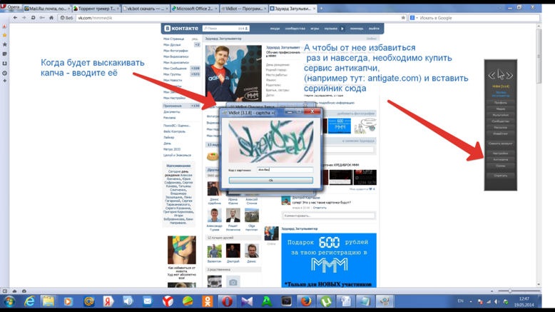
Task: Open Профиль in VkBot dark panel
Action: 501,103
